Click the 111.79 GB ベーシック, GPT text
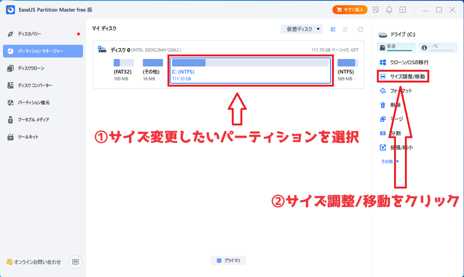This screenshot has height=277, width=464. pyautogui.click(x=335, y=50)
